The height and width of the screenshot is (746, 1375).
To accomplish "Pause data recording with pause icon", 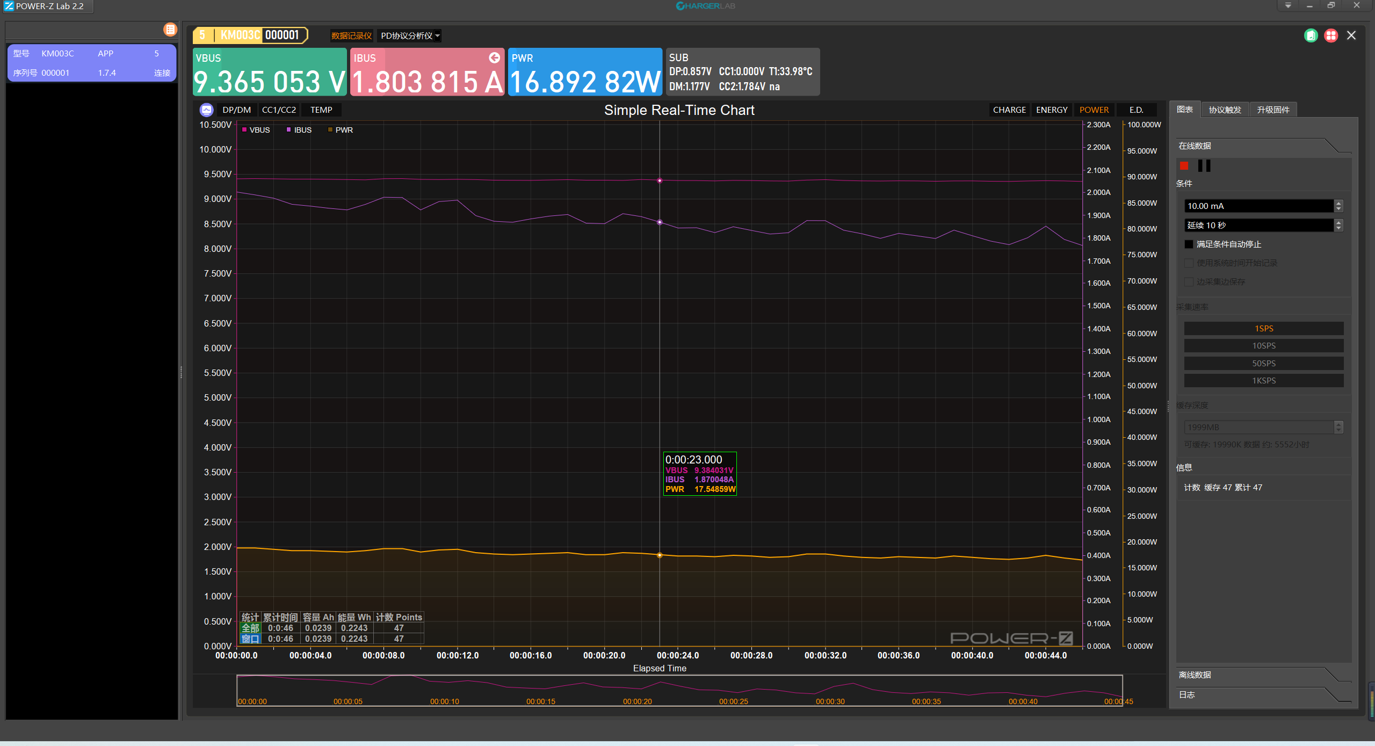I will point(1204,165).
